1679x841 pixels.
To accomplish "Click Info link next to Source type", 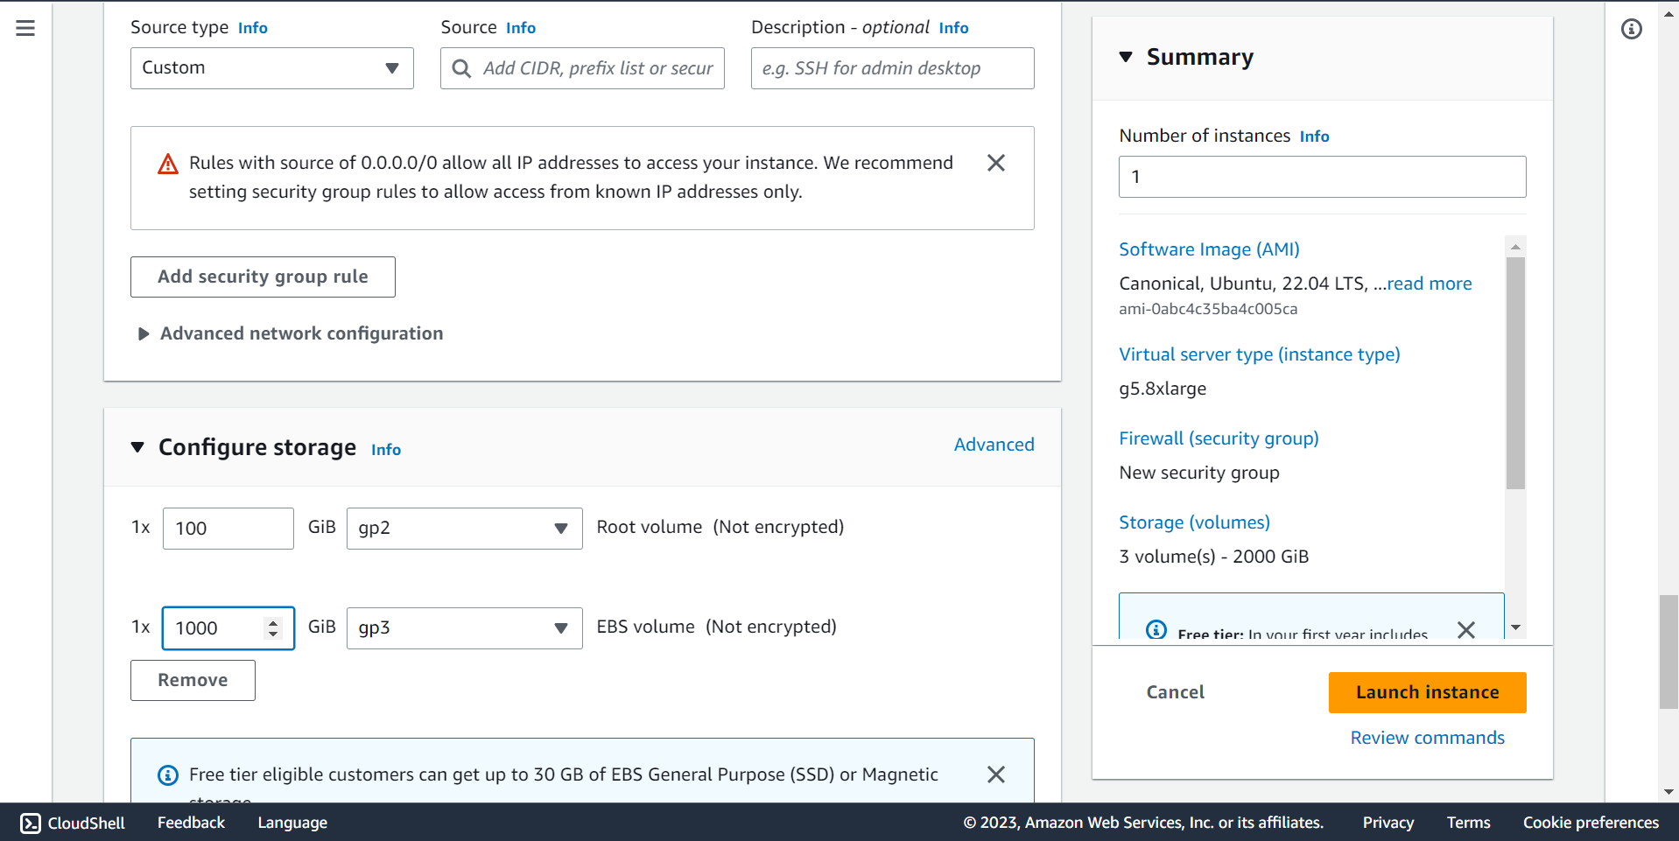I will 253,28.
